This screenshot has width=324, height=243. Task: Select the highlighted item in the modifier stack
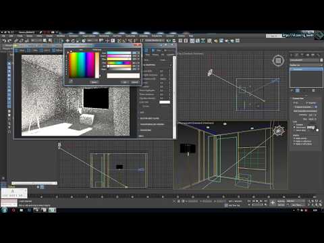pos(306,70)
